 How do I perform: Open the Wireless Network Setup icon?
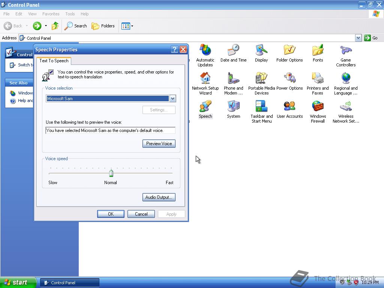pyautogui.click(x=346, y=112)
